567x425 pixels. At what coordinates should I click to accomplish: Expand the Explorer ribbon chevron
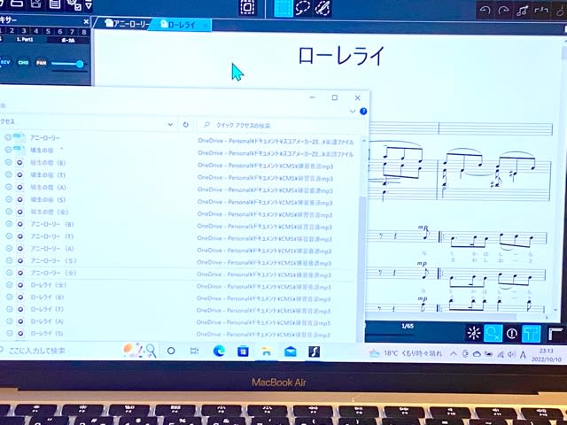[353, 112]
